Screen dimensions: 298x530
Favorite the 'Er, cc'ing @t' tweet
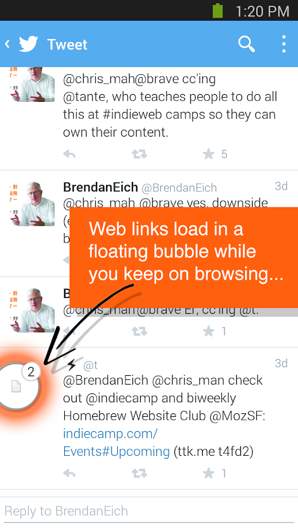point(208,331)
